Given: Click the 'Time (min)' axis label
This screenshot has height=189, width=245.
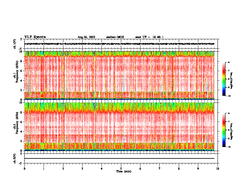Looking at the screenshot, I should tap(124, 171).
